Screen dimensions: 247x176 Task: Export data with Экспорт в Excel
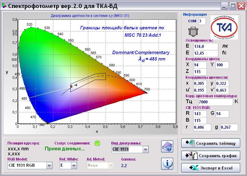tap(211, 168)
